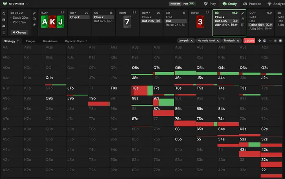Click the reset icon in left sidebar
This screenshot has height=179, width=285.
pyautogui.click(x=4, y=13)
